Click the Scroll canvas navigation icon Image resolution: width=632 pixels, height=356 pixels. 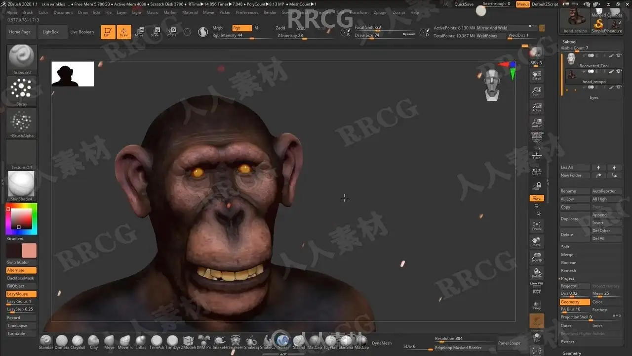tap(536, 75)
